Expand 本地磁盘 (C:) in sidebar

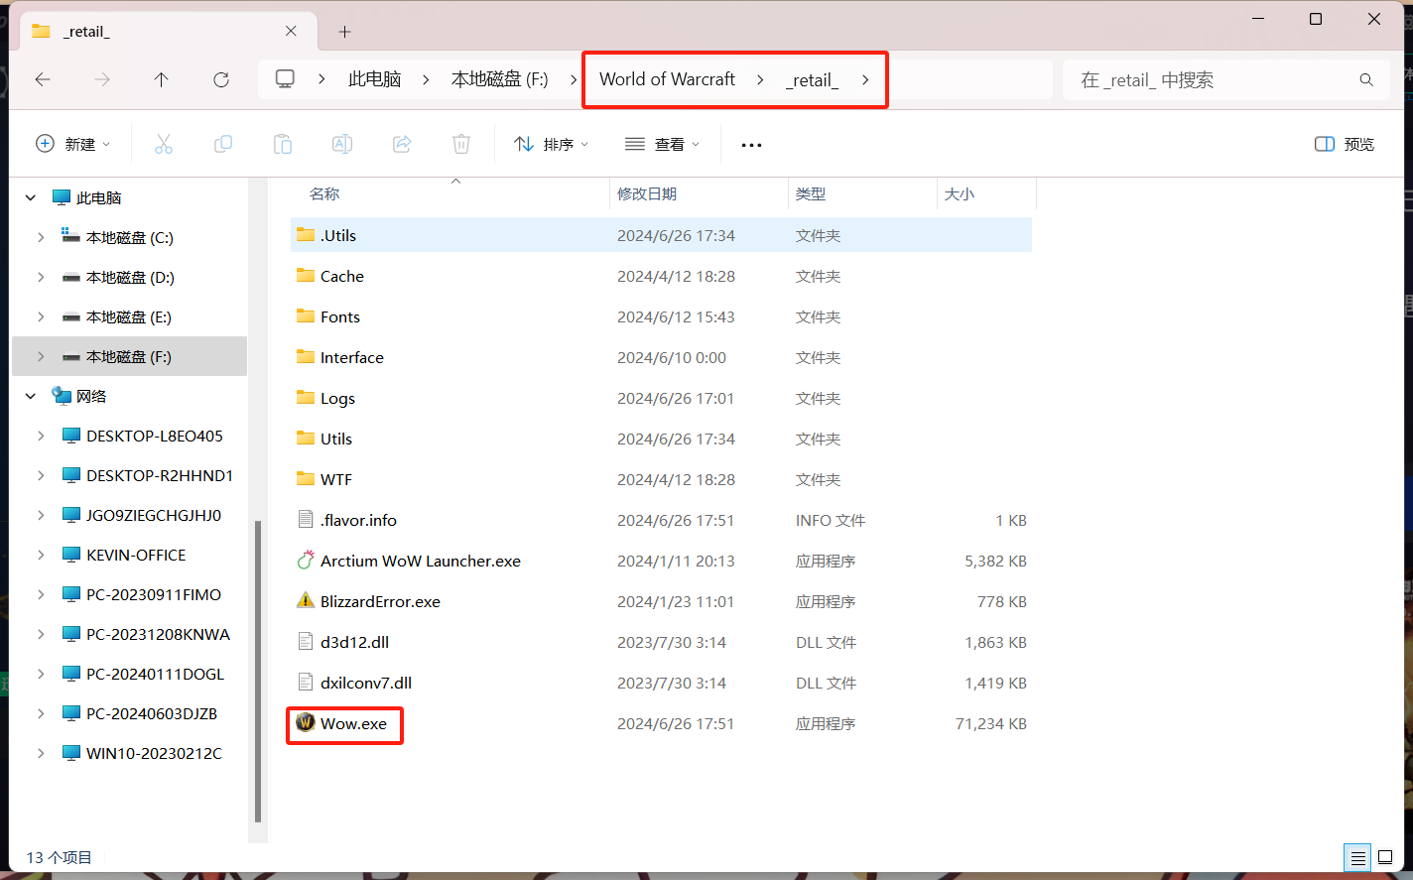[x=41, y=237]
